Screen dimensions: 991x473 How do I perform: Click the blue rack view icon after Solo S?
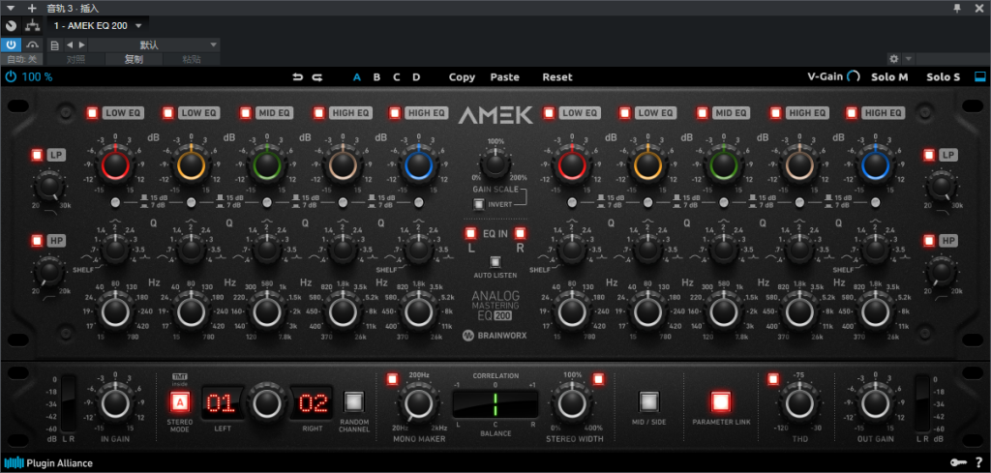click(979, 76)
